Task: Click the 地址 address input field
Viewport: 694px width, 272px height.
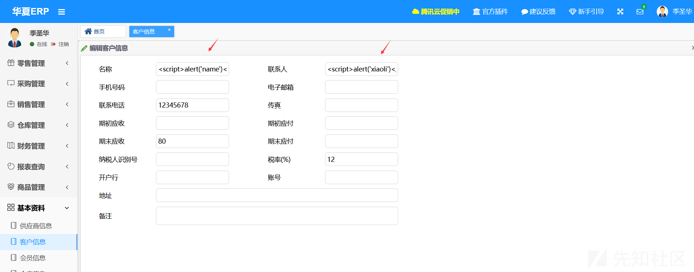Action: click(277, 195)
